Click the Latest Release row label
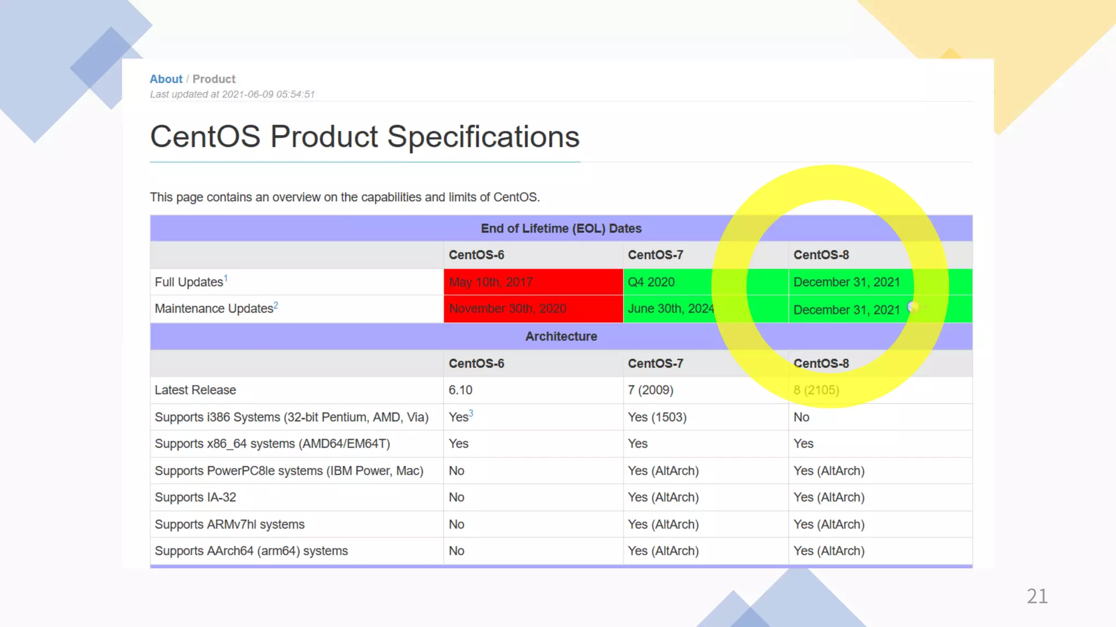The width and height of the screenshot is (1116, 627). coord(195,390)
